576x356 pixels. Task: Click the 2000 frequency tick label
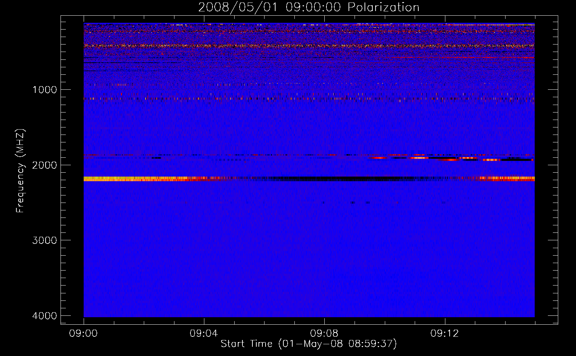coord(44,165)
